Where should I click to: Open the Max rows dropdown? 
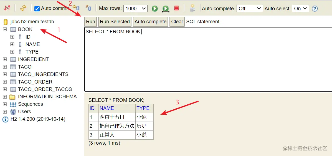point(135,9)
